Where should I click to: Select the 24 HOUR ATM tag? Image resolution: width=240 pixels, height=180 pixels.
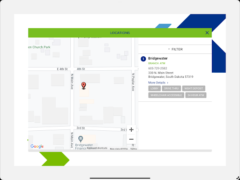pos(196,95)
